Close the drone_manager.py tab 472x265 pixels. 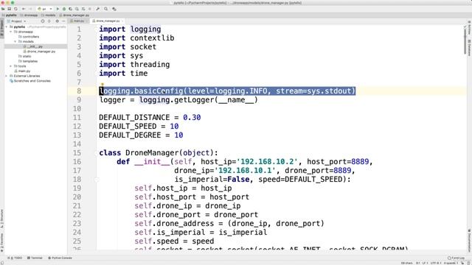click(x=122, y=21)
